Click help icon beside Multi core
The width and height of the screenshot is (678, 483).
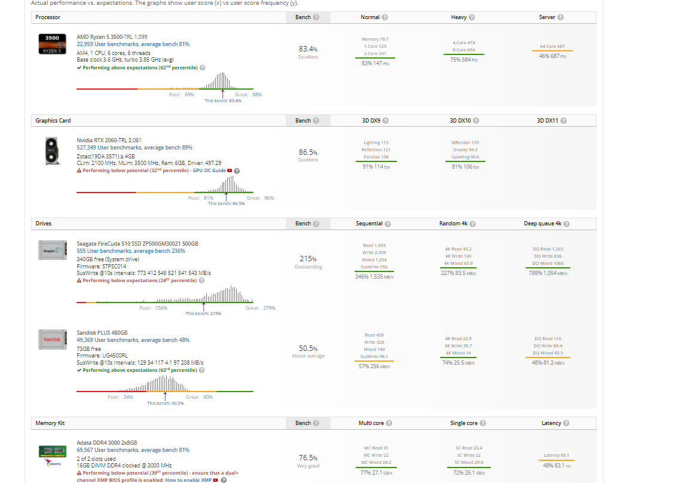(x=389, y=423)
